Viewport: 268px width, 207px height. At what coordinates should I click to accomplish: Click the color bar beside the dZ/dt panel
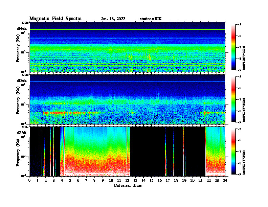point(233,152)
